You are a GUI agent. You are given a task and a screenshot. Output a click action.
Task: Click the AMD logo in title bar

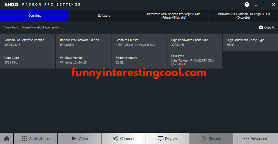click(11, 5)
